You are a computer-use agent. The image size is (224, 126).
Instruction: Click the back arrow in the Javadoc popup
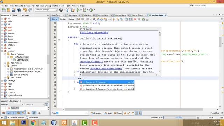81,29
